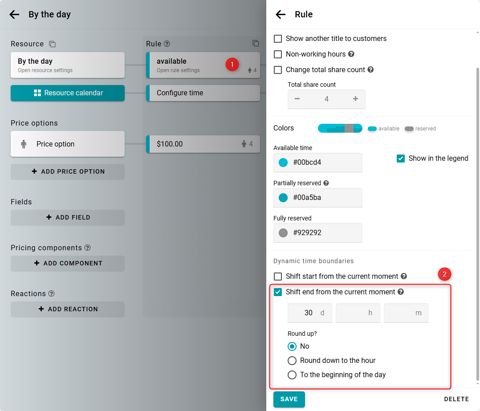Open help icon next to Non-working hours

point(351,54)
